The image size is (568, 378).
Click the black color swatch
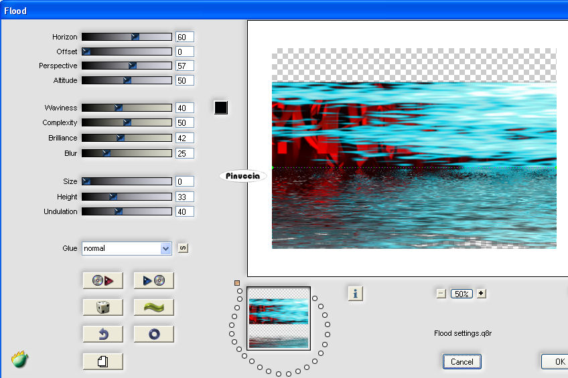[x=221, y=108]
